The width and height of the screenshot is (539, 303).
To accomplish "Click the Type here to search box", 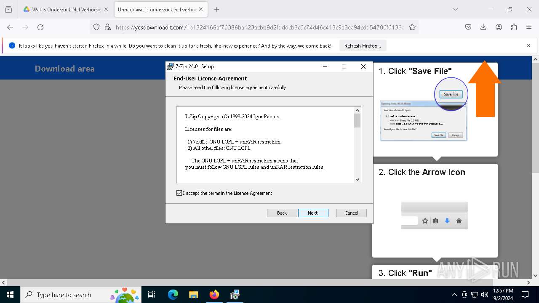I will (x=80, y=295).
